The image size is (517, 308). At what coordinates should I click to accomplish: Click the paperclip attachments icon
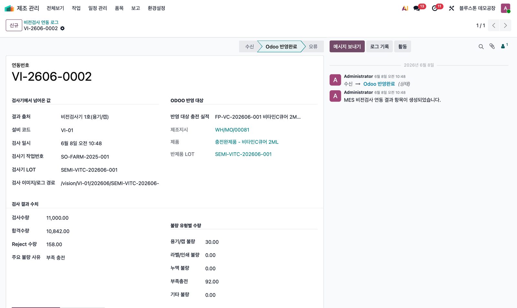click(x=492, y=46)
